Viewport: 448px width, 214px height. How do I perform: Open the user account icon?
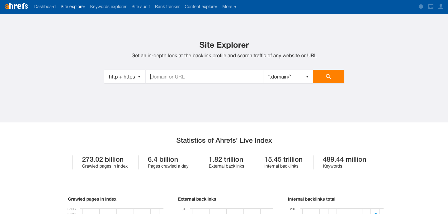[441, 6]
